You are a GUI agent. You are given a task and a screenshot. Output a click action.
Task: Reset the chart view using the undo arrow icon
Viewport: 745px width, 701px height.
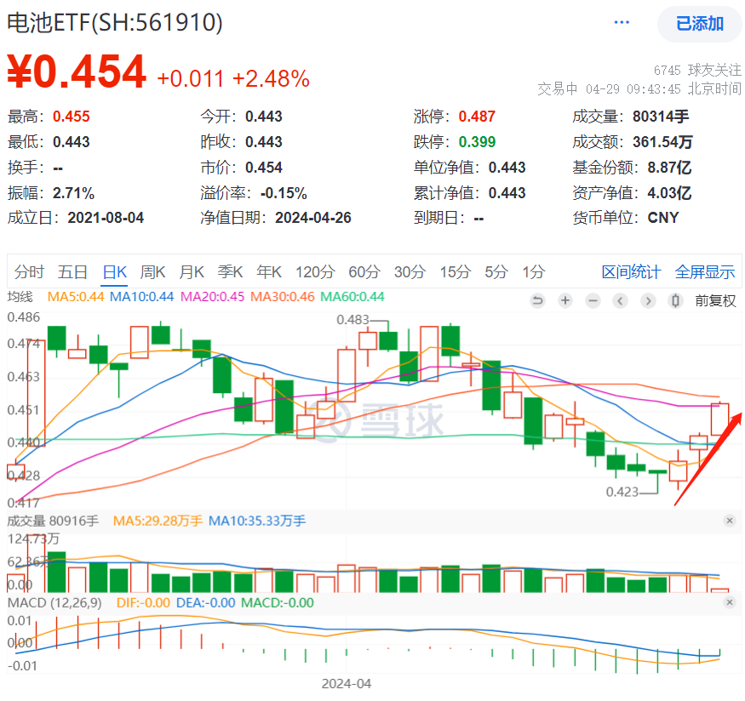[537, 301]
